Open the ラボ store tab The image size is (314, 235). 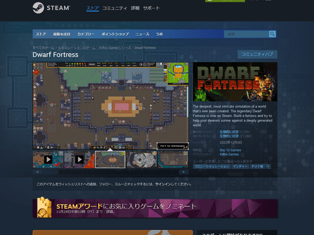(159, 34)
